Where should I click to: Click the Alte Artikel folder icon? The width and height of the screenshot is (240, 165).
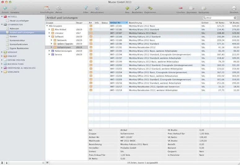[53, 29]
